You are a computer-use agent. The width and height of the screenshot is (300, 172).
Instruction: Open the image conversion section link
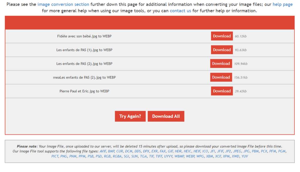tap(63, 4)
